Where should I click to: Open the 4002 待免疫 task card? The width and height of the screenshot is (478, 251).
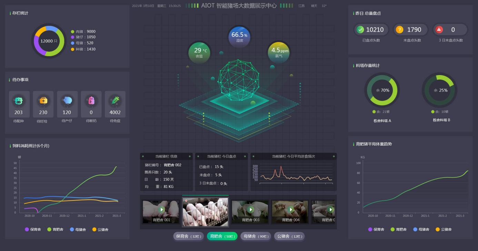115,104
